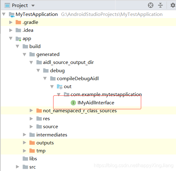This screenshot has height=171, width=176.
Task: Collapse the debug folder arrow
Action: pyautogui.click(x=38, y=70)
